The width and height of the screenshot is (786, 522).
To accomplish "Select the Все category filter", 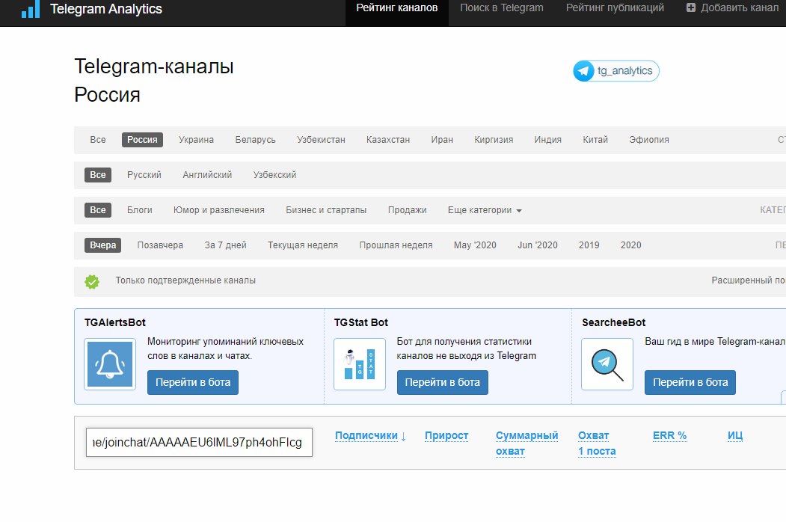I will click(x=98, y=210).
